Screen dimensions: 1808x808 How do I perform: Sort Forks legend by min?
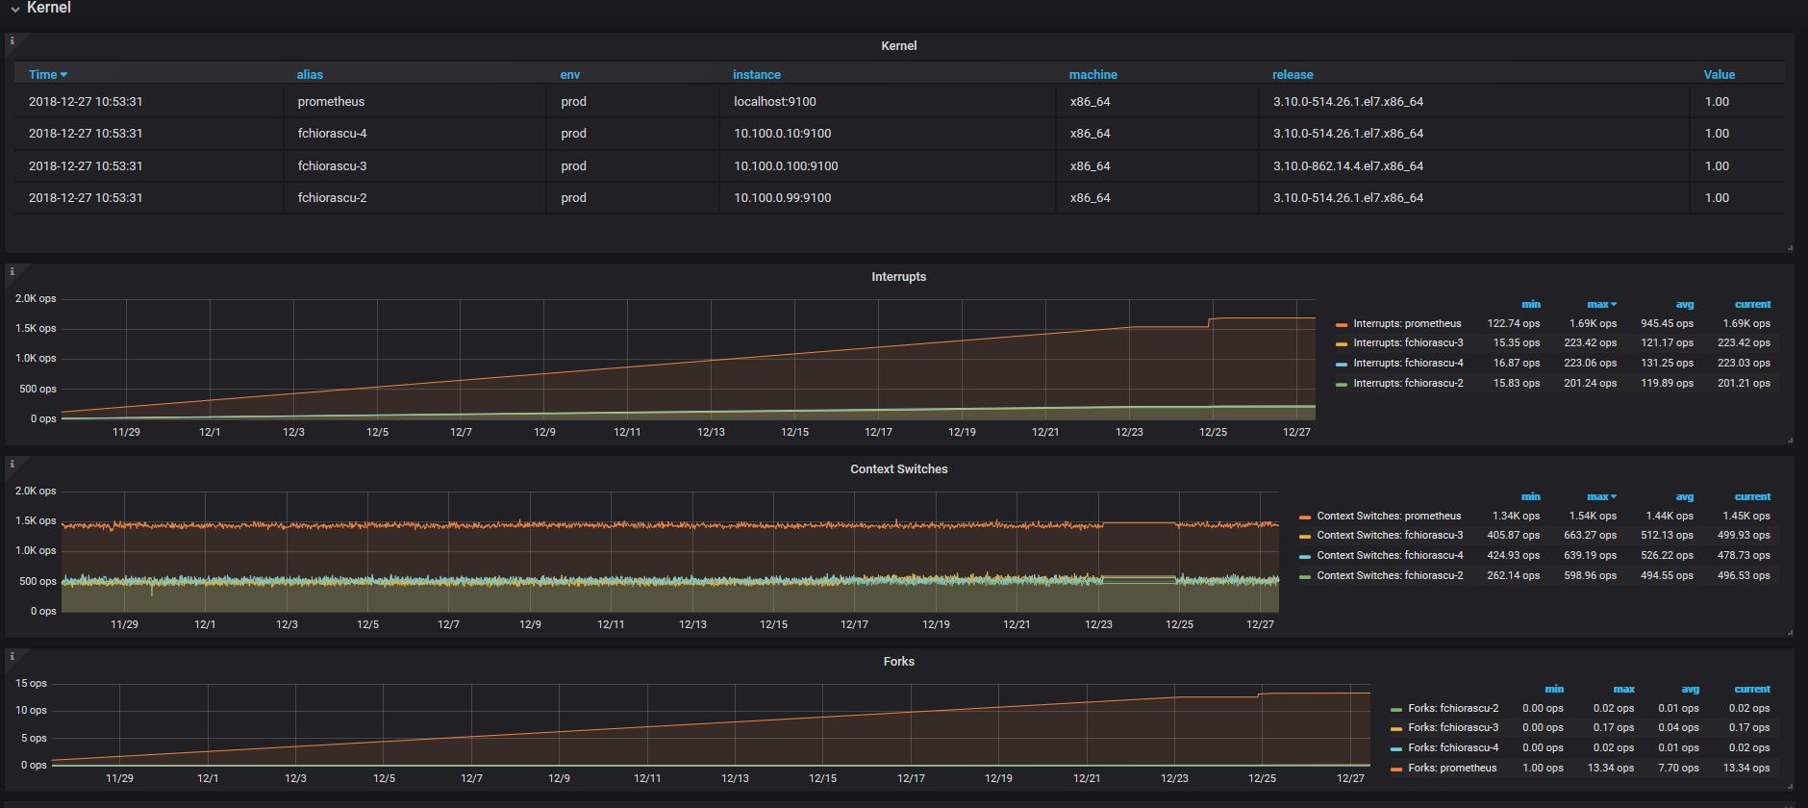pos(1554,689)
